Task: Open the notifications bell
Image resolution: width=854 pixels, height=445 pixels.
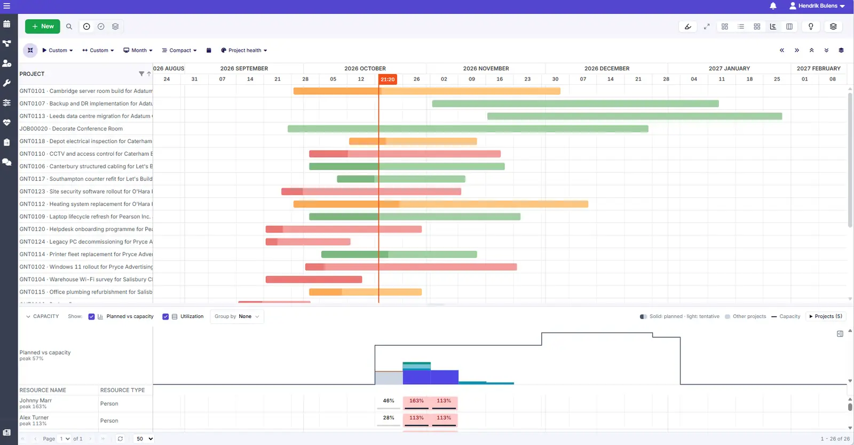Action: tap(773, 6)
